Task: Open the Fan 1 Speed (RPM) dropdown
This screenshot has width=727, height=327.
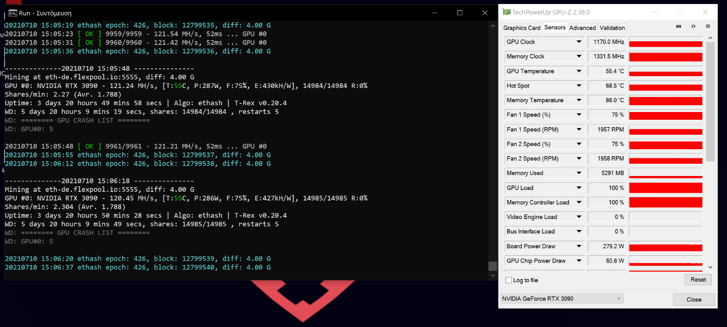Action: coord(579,129)
